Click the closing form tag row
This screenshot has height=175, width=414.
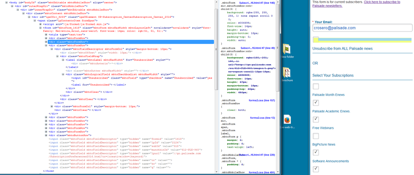click(x=48, y=171)
